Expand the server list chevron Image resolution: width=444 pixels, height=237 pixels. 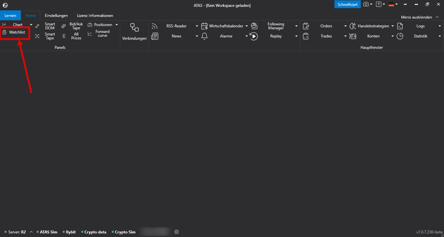pyautogui.click(x=31, y=232)
